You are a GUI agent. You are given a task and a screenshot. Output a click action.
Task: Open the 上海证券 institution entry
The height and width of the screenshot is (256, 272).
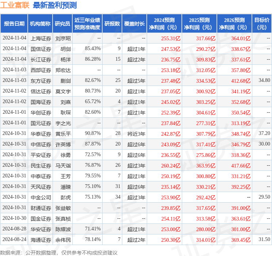click(x=41, y=38)
